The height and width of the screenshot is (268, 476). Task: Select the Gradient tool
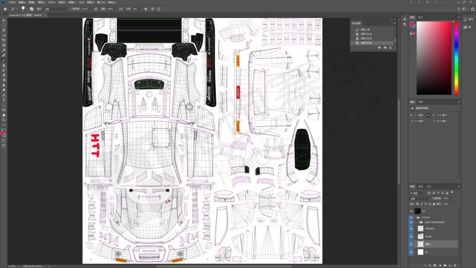click(x=4, y=80)
